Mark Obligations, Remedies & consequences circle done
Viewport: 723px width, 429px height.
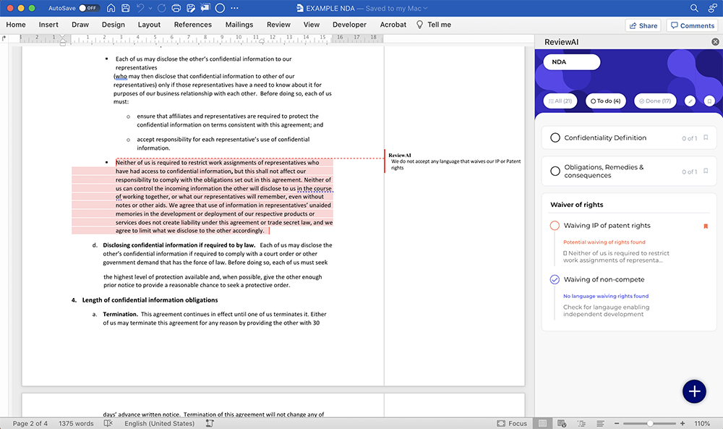(x=555, y=171)
